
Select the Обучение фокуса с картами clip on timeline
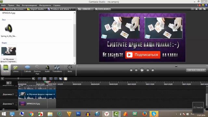pos(37,94)
